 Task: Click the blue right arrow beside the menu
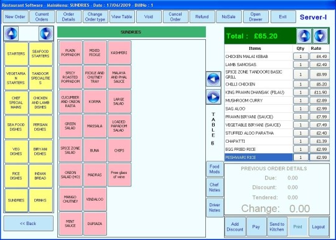pyautogui.click(x=213, y=97)
